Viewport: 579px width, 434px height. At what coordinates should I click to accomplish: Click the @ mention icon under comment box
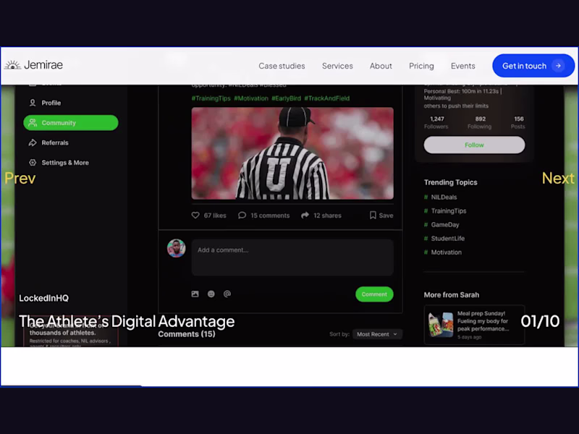(227, 294)
